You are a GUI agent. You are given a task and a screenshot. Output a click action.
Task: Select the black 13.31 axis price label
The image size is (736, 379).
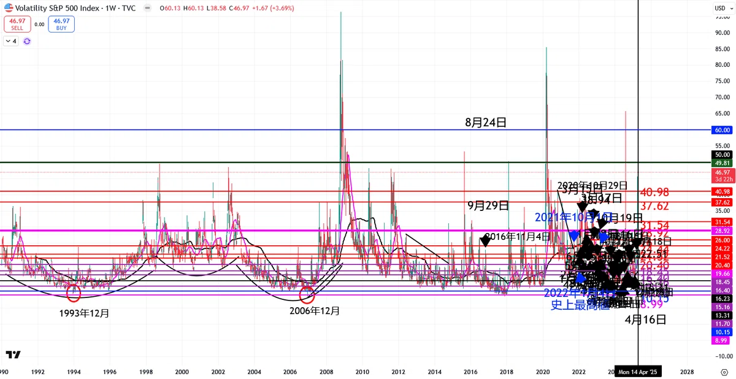click(x=722, y=315)
